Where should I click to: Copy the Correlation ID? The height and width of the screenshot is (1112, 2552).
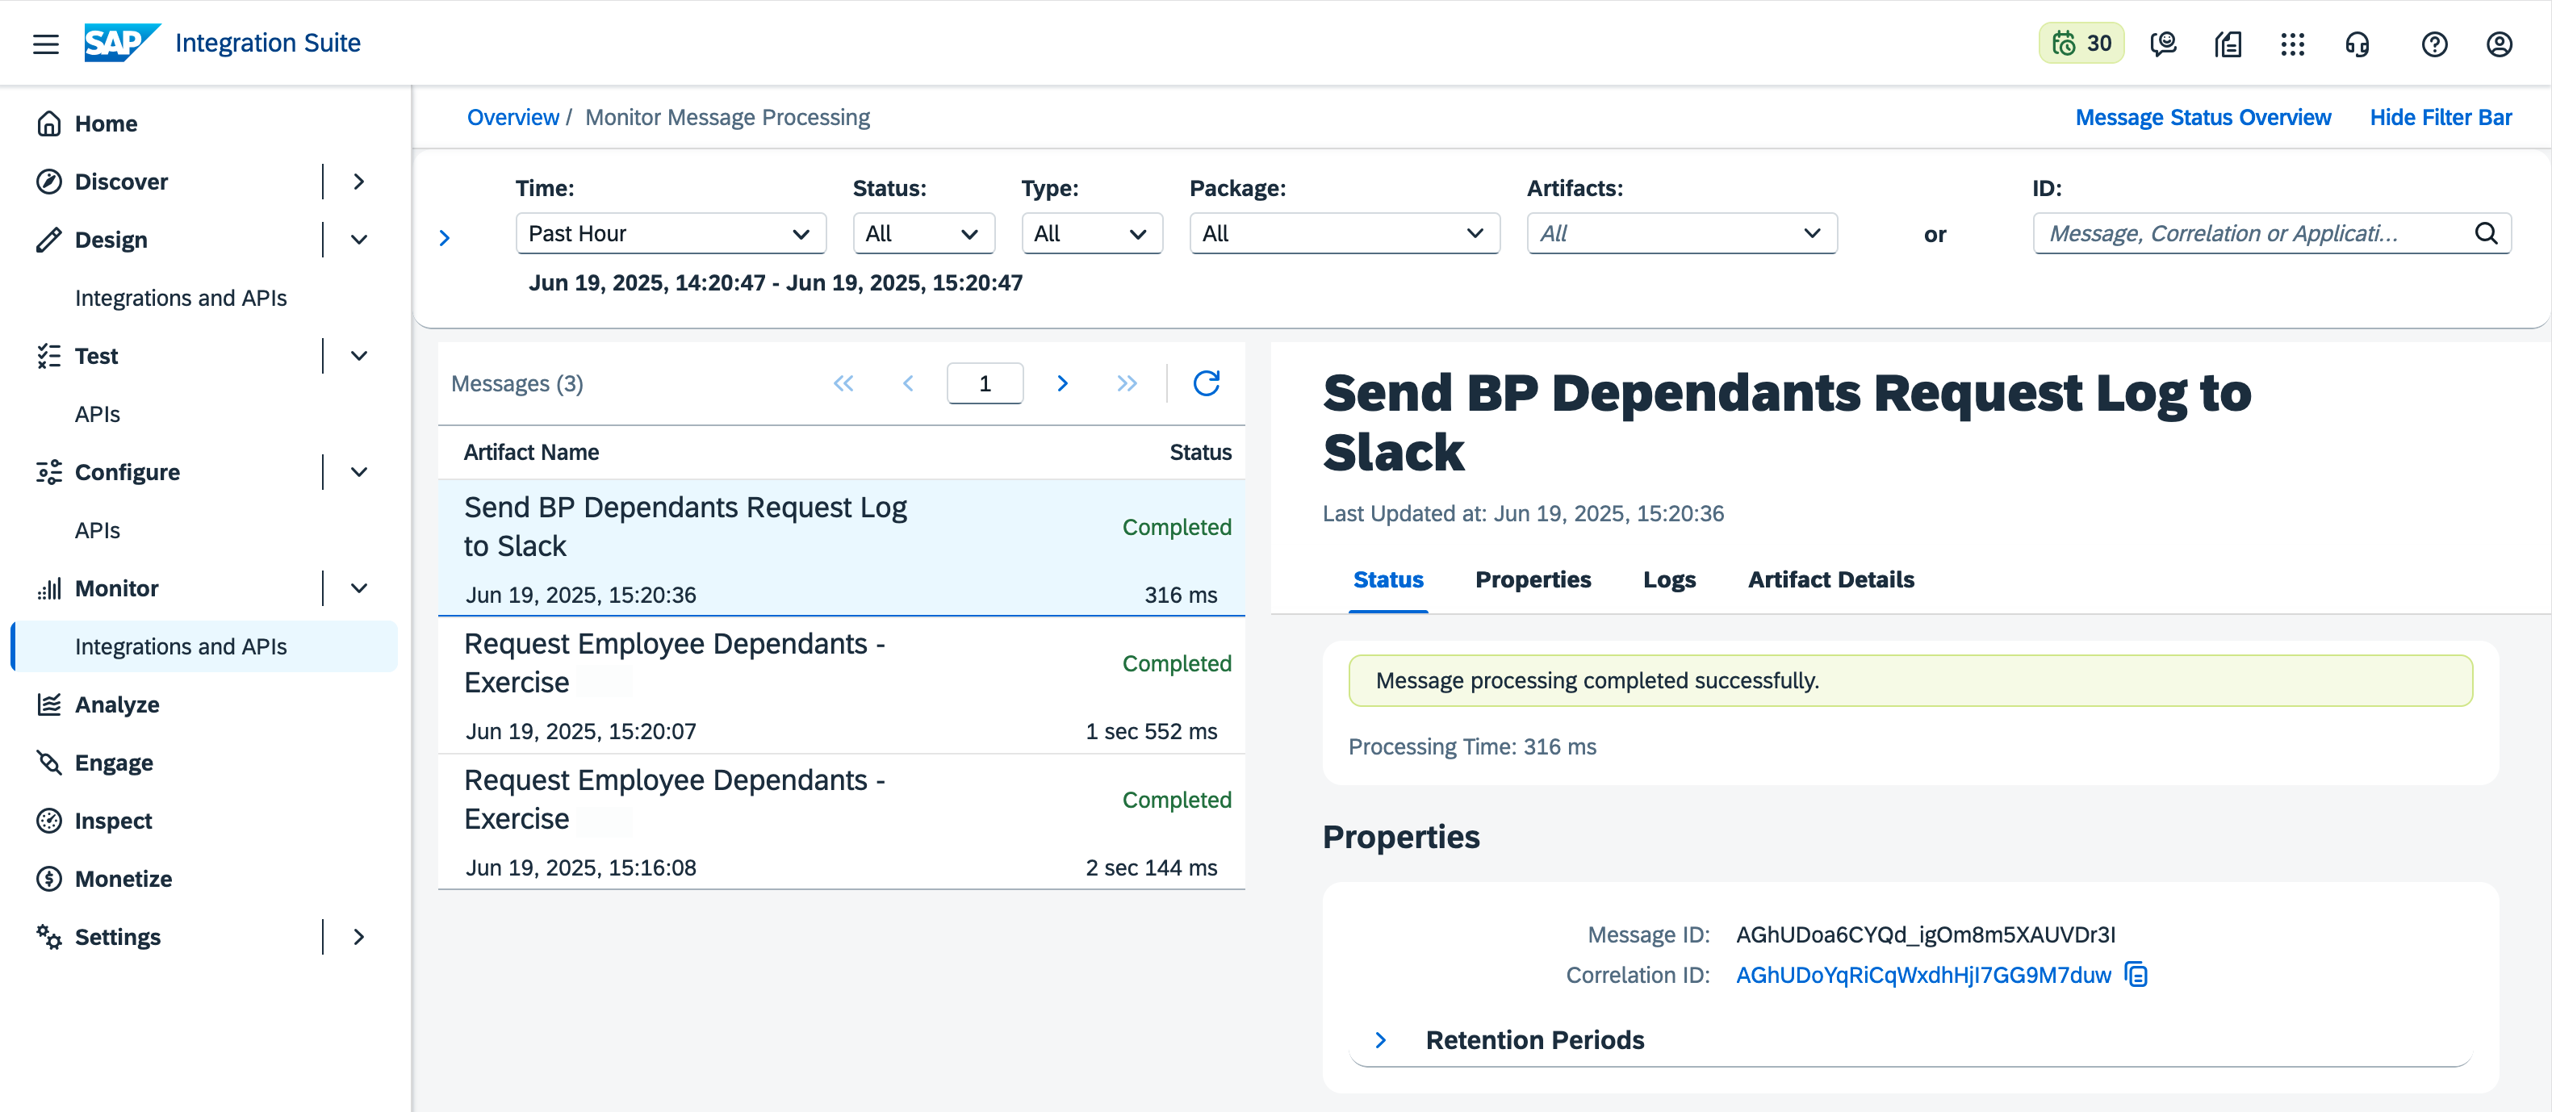pyautogui.click(x=2137, y=976)
